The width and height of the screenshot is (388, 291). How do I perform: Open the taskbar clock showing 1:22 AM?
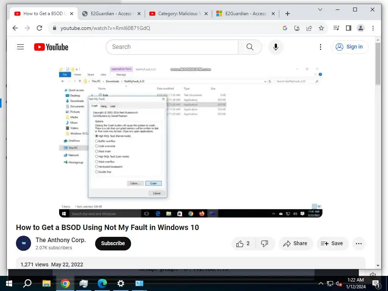(355, 283)
